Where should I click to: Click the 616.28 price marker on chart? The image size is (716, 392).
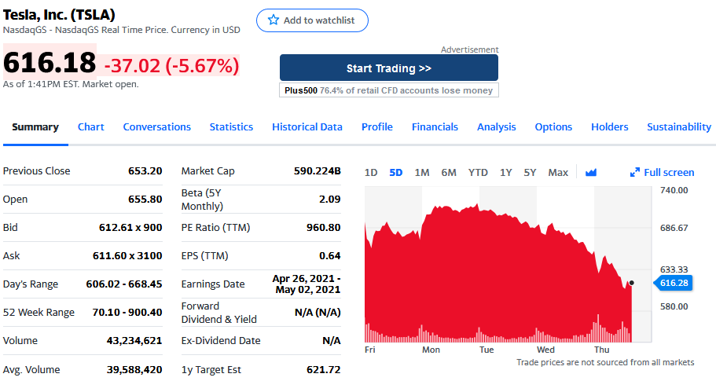[x=674, y=283]
